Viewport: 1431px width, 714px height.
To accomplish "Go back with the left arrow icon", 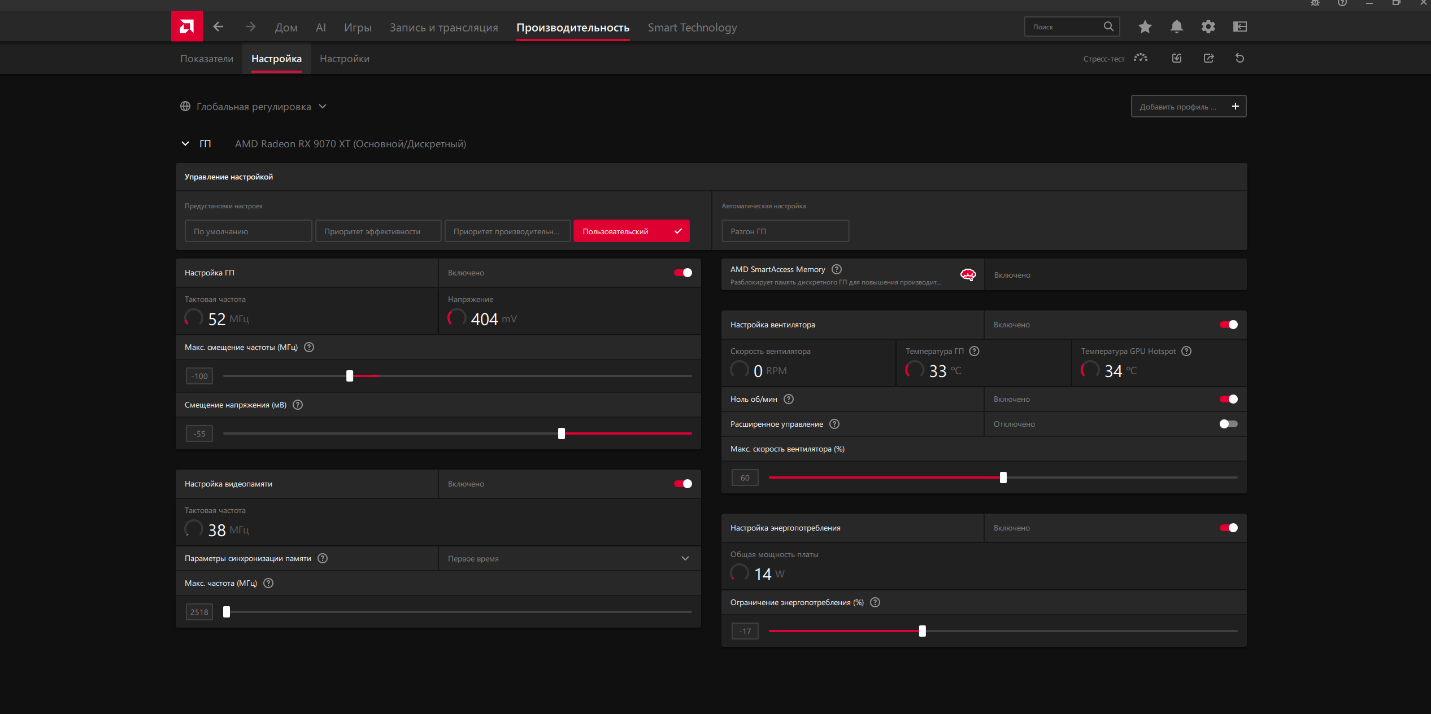I will point(218,27).
